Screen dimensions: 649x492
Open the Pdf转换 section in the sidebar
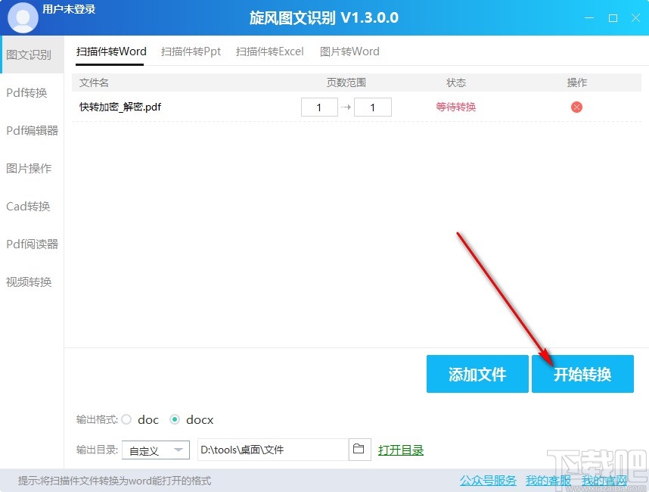[x=29, y=92]
